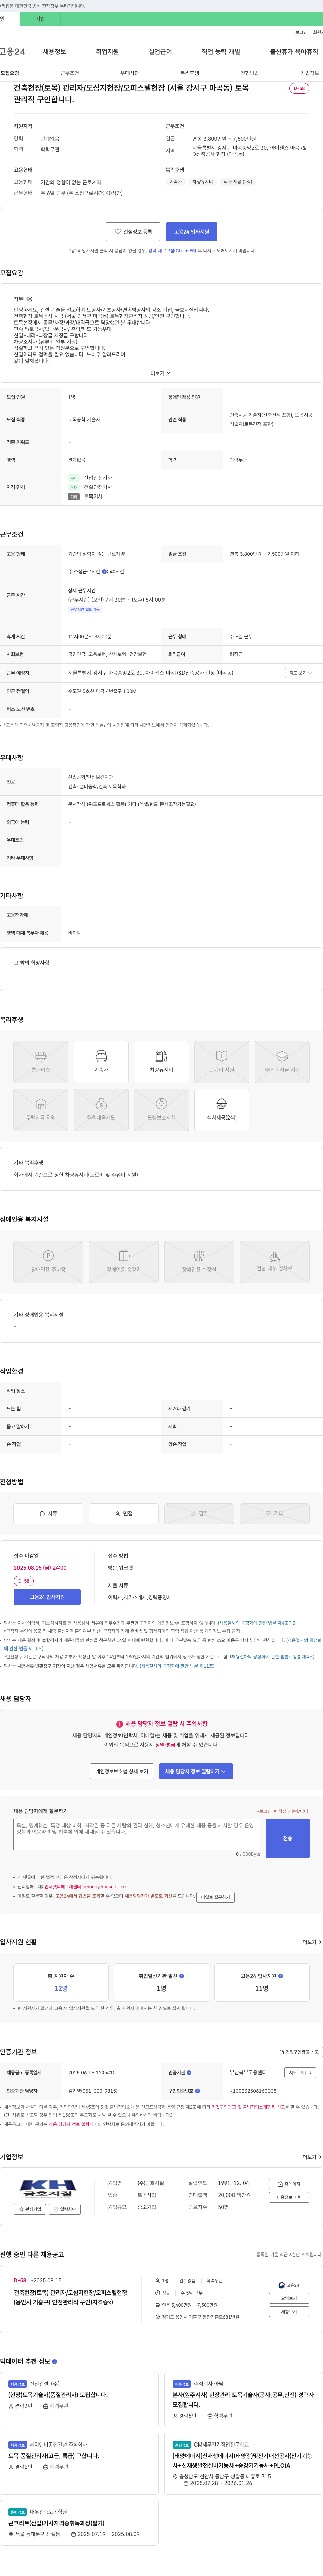The width and height of the screenshot is (323, 2576).
Task: Jump to the 우대사항 section tab
Action: tap(130, 73)
